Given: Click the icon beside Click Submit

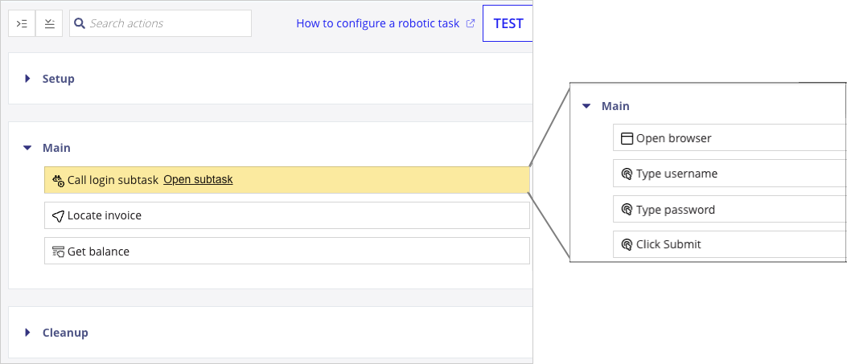Looking at the screenshot, I should pos(627,244).
